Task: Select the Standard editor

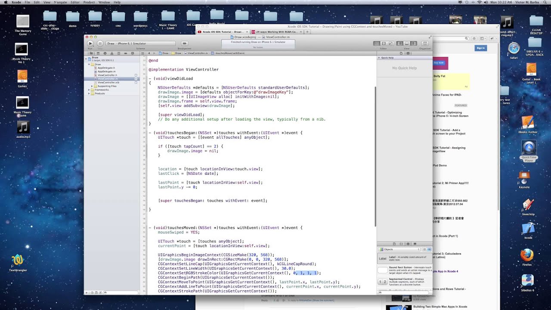Action: [377, 43]
